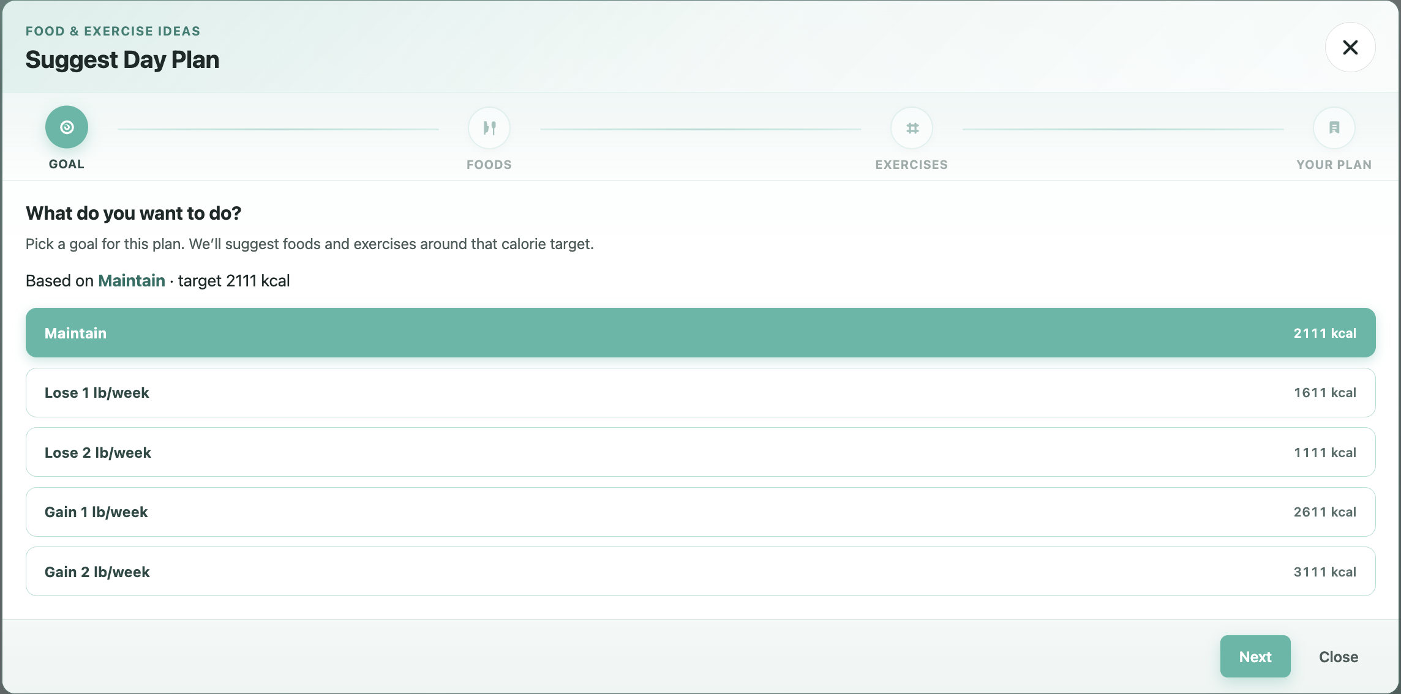Click the "target 2111 kcal" summary text
This screenshot has width=1401, height=694.
[234, 281]
